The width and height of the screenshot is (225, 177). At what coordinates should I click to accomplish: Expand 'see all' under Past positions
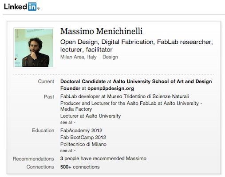pyautogui.click(x=68, y=123)
